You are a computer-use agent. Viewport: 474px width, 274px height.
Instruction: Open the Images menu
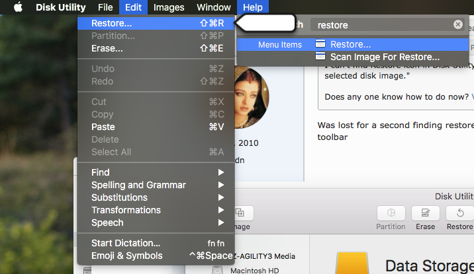[x=169, y=7]
